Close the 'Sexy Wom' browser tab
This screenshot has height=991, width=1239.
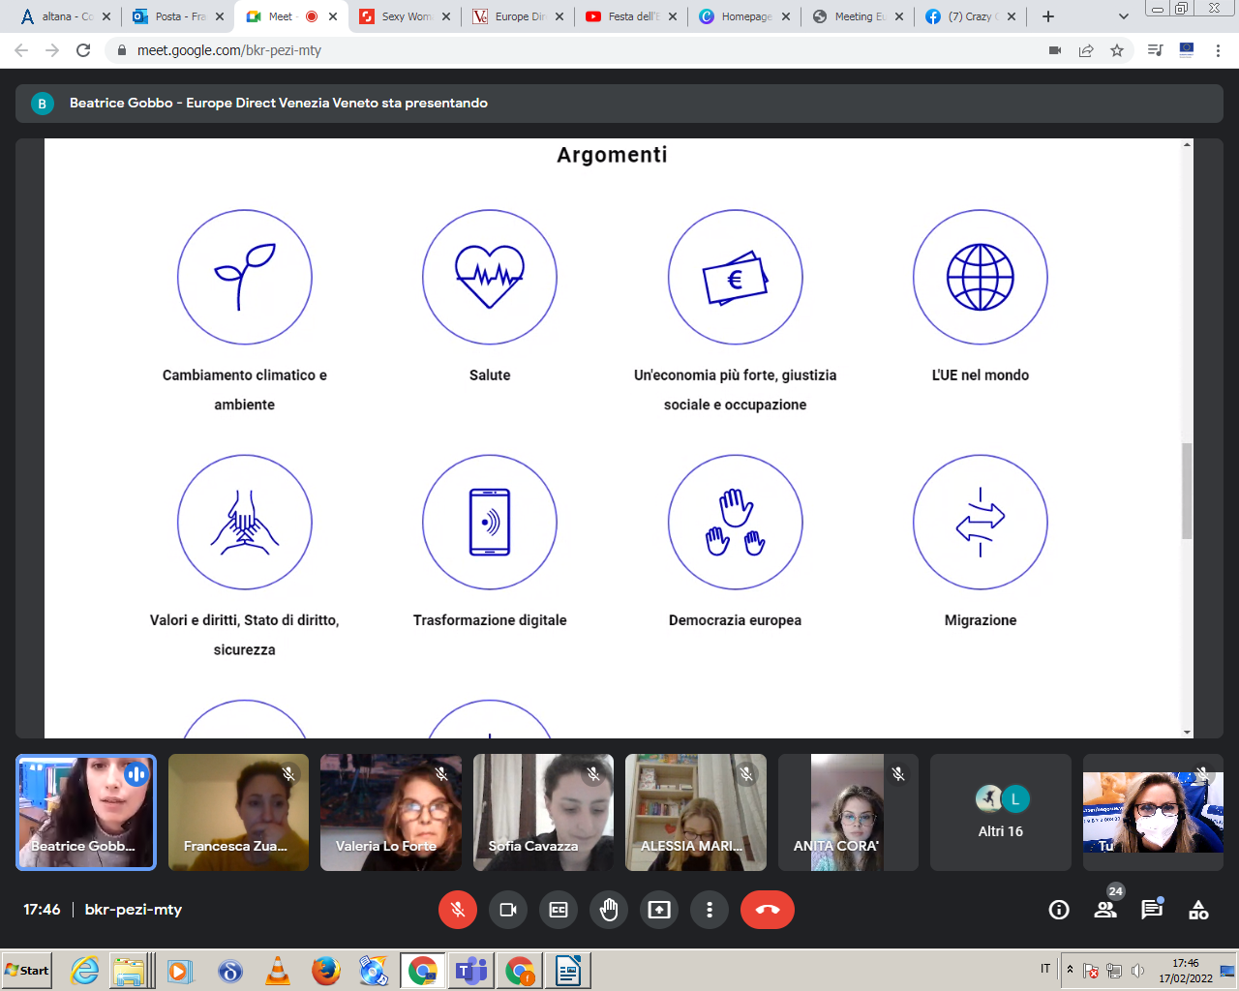pos(446,16)
